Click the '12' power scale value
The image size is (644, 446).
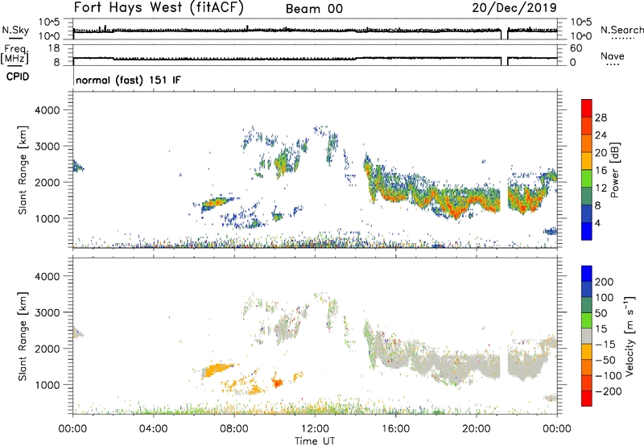[601, 188]
